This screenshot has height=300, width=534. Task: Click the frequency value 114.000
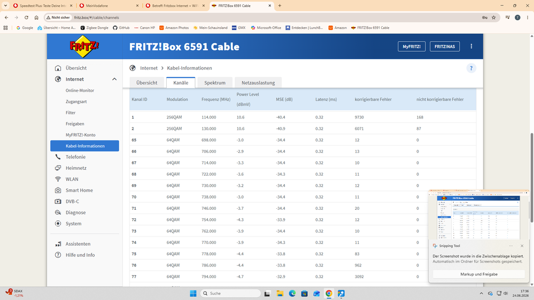(x=209, y=117)
